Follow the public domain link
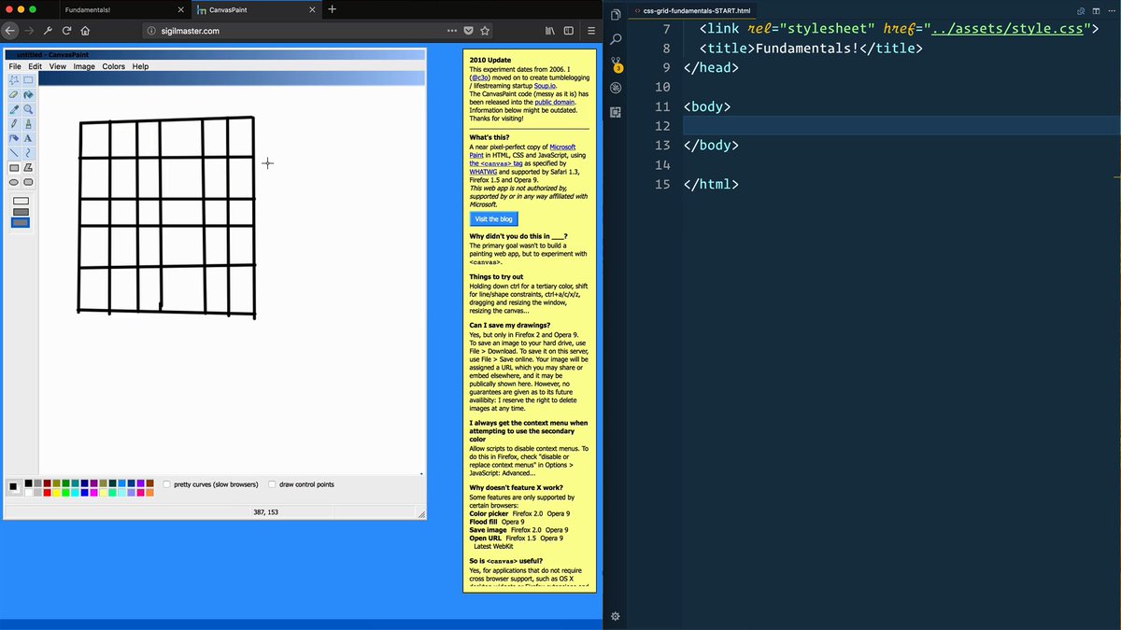 coord(554,101)
